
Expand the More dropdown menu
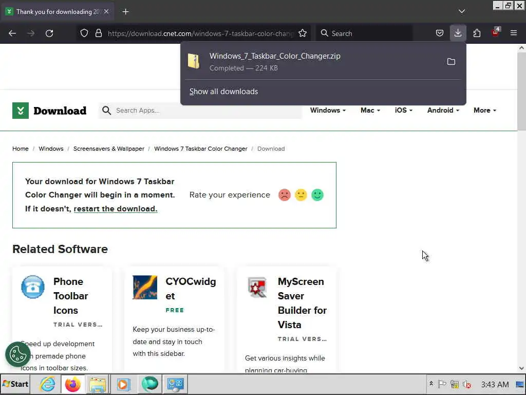click(x=485, y=110)
